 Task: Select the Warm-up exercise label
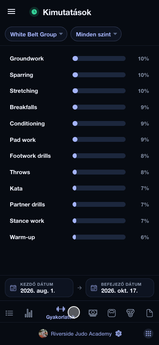pyautogui.click(x=22, y=237)
